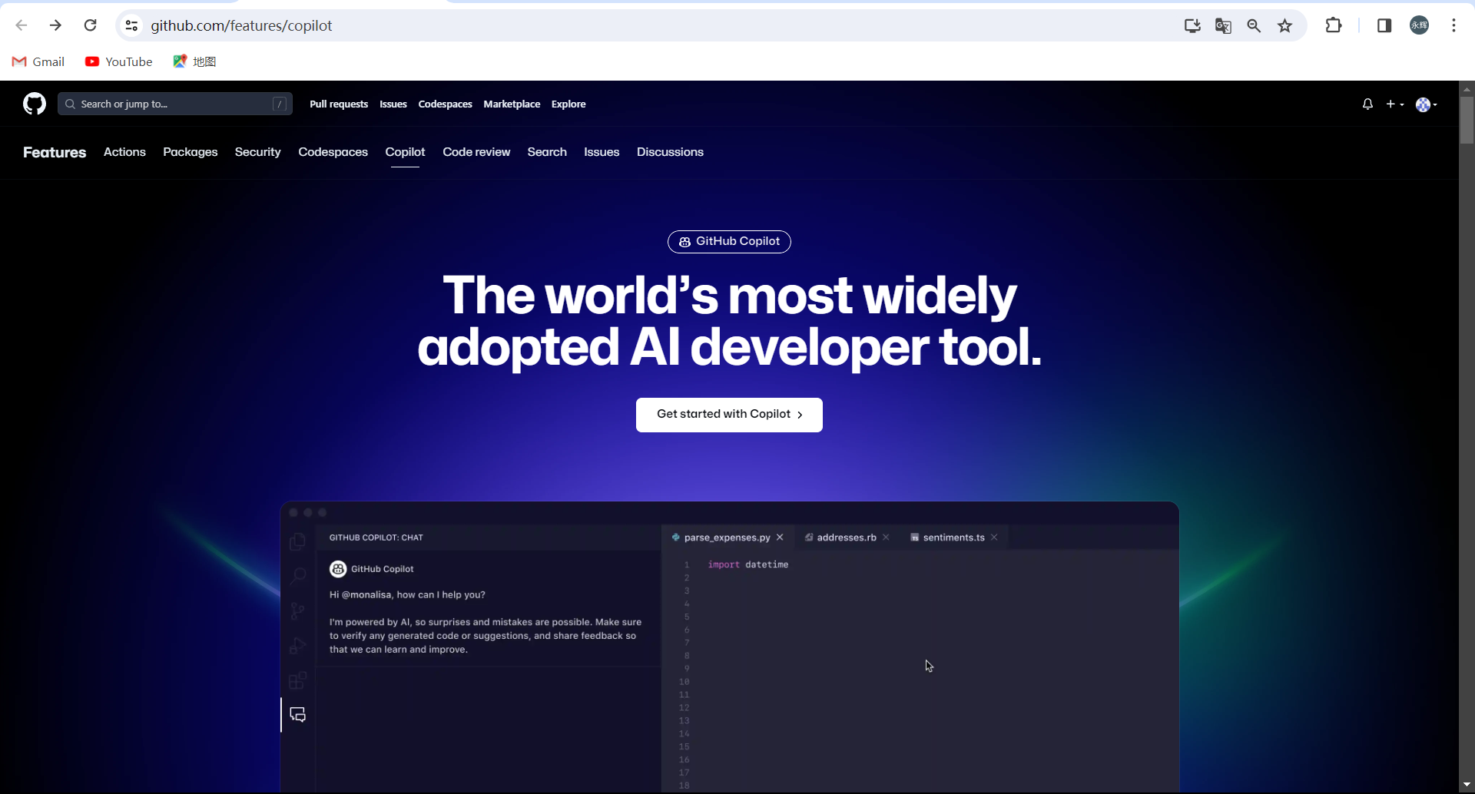
Task: Click the search icon in editor sidebar
Action: click(x=298, y=576)
